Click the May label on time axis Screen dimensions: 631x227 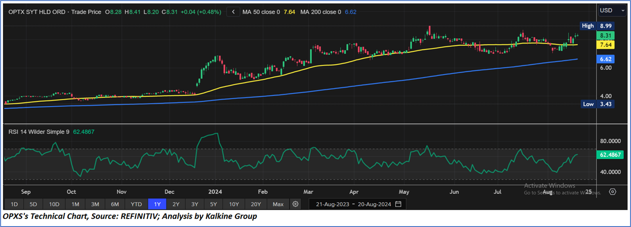pos(404,192)
